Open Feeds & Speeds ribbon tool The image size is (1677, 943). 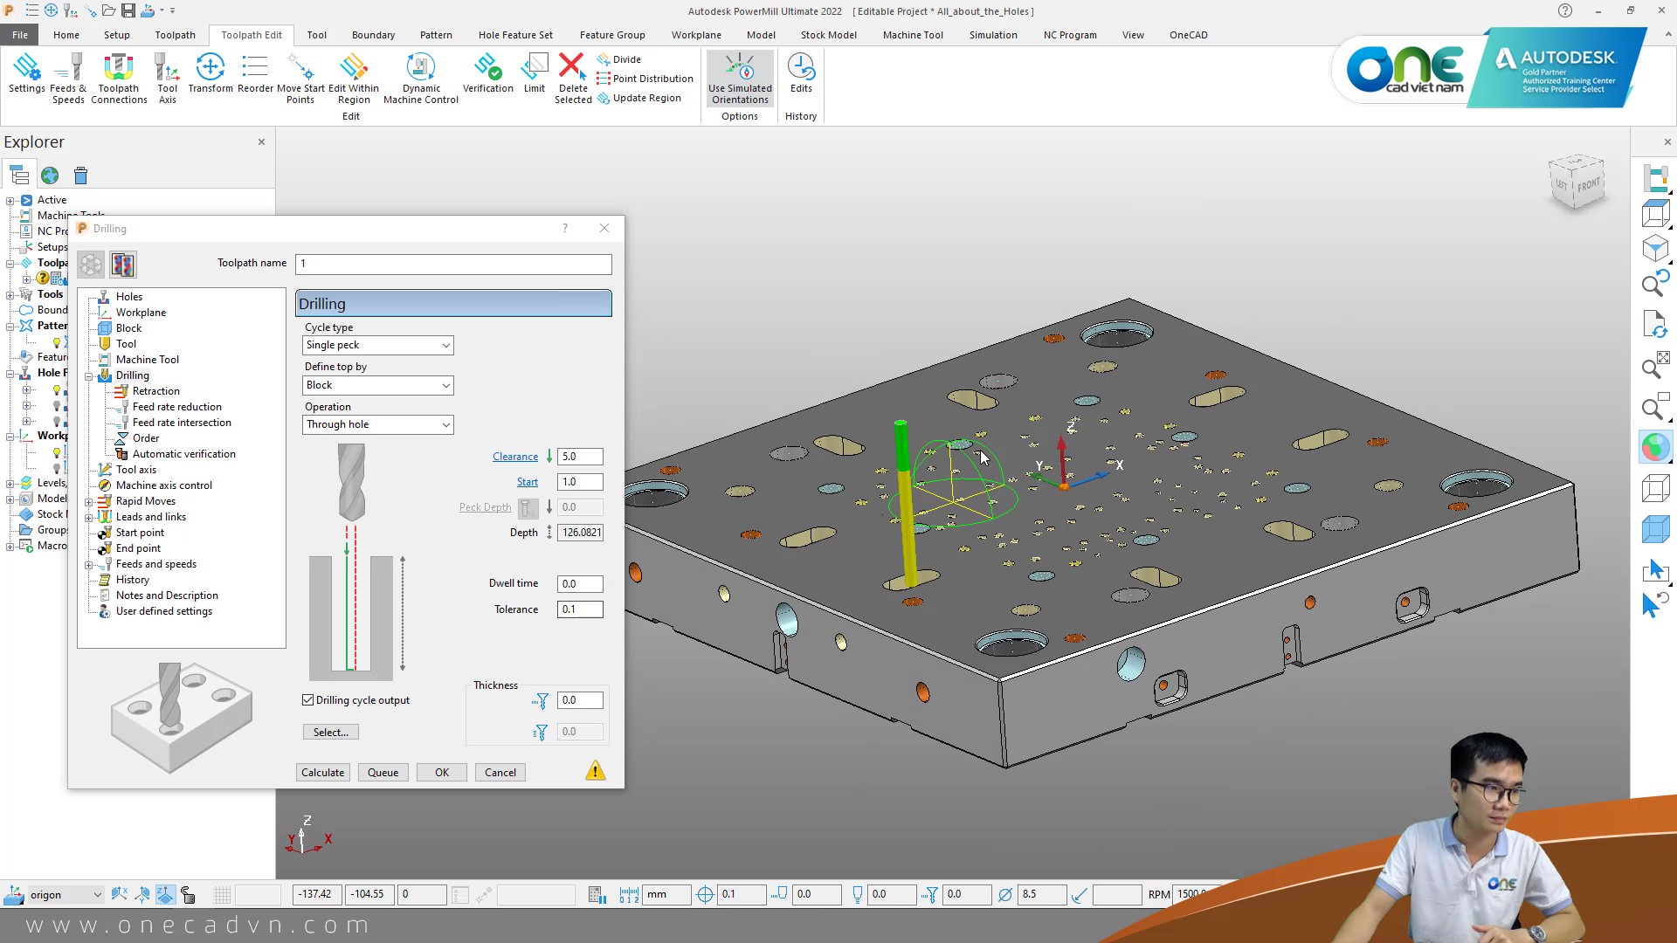(68, 78)
